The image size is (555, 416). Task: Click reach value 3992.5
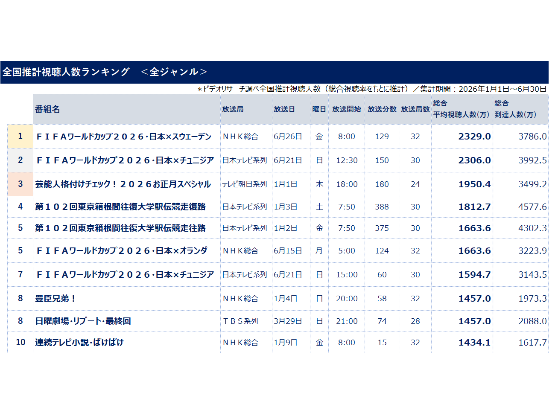click(532, 160)
